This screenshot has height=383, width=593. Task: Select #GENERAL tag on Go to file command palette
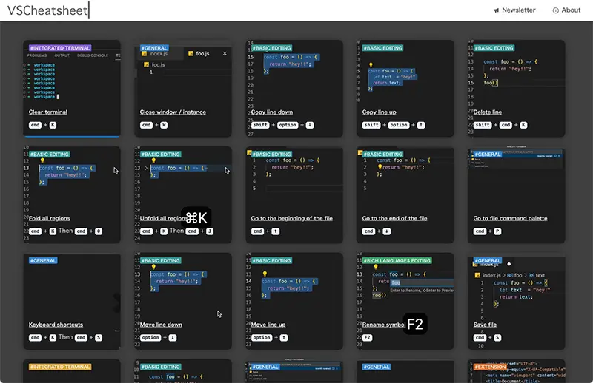coord(488,155)
